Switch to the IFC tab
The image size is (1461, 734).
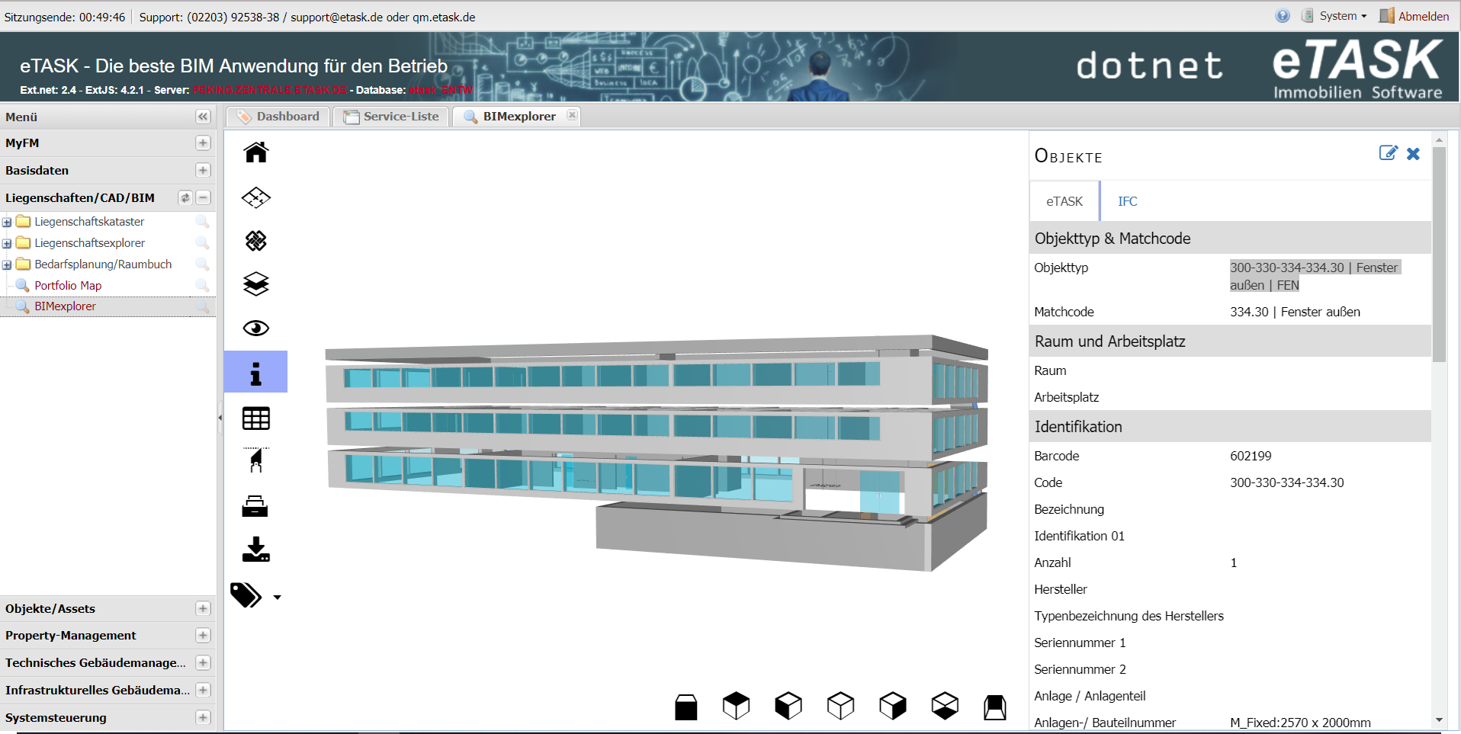[1127, 201]
